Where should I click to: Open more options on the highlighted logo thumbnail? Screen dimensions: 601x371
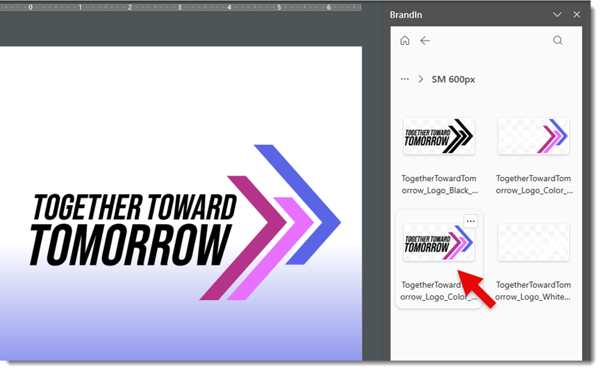(471, 221)
